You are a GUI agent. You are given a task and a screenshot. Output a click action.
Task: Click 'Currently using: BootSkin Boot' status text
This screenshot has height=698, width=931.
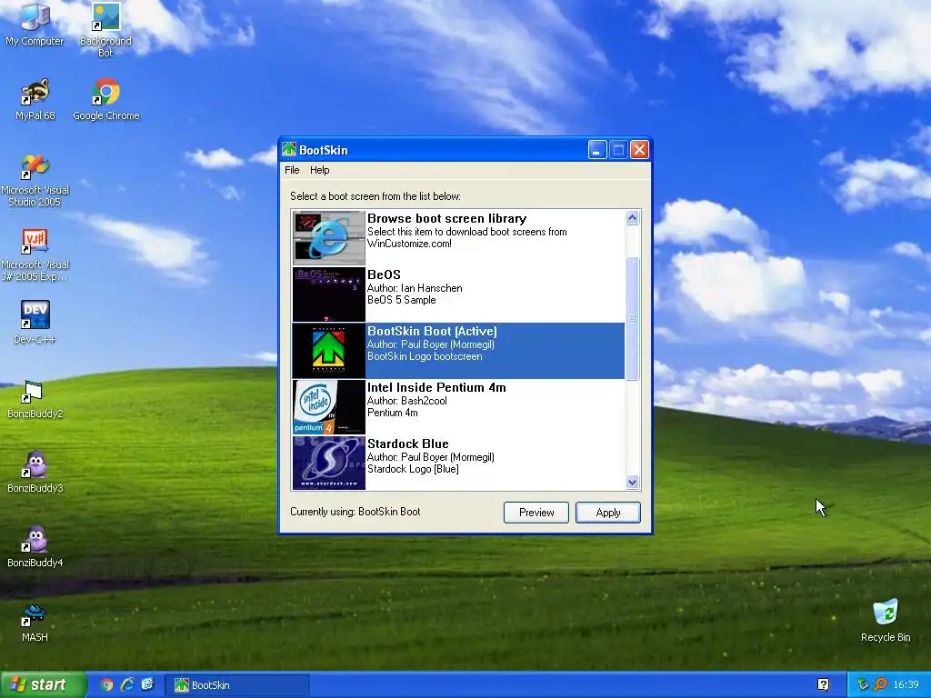click(355, 512)
